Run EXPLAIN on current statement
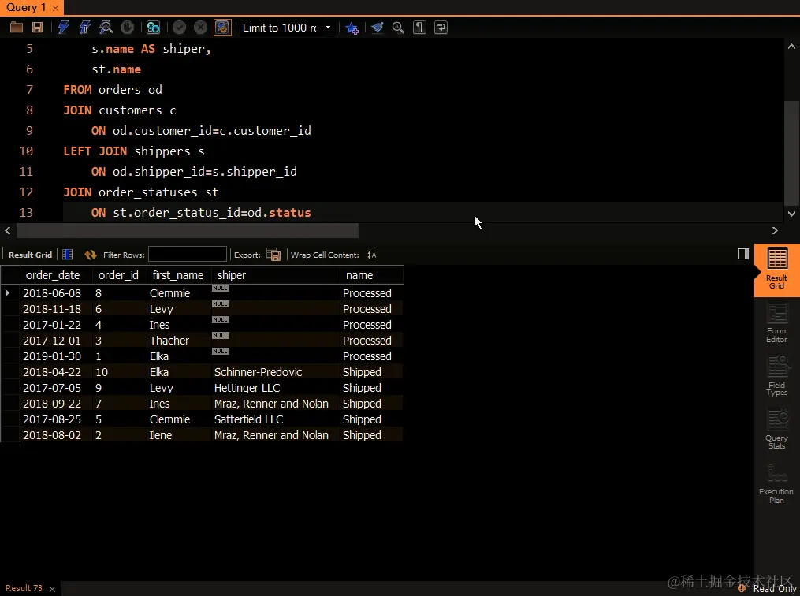Screen dimensions: 800x596 (x=106, y=28)
